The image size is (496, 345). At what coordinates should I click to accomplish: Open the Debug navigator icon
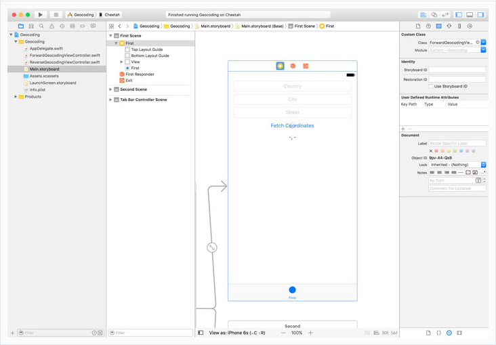pyautogui.click(x=73, y=26)
